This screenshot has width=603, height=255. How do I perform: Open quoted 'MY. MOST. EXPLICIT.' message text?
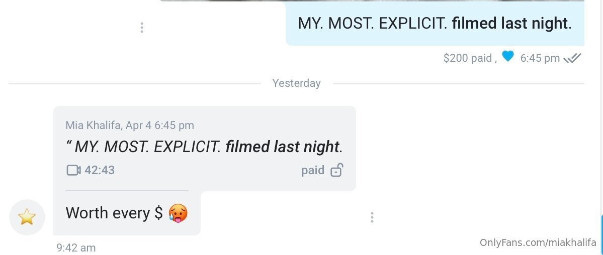point(204,147)
